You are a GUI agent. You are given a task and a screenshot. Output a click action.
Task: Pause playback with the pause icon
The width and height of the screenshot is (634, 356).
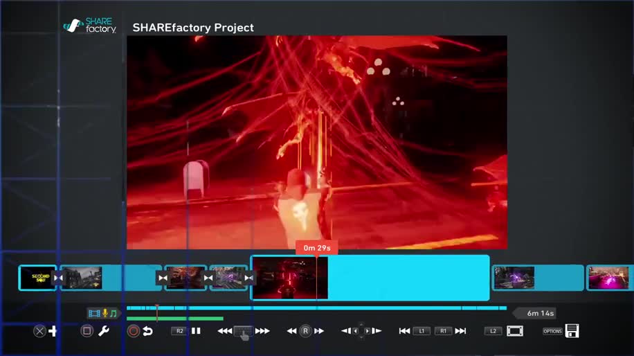click(x=196, y=331)
